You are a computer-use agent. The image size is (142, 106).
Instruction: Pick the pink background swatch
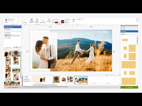[53, 22]
